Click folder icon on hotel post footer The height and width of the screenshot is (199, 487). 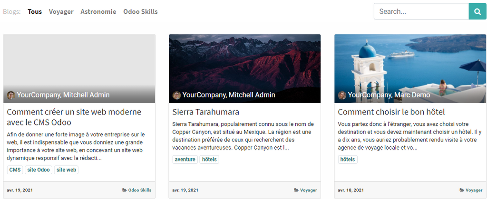(462, 190)
